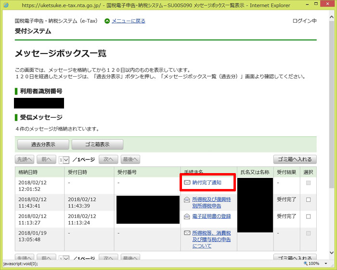The height and width of the screenshot is (270, 337).
Task: Click the 受付結果 column header
Action: [286, 172]
